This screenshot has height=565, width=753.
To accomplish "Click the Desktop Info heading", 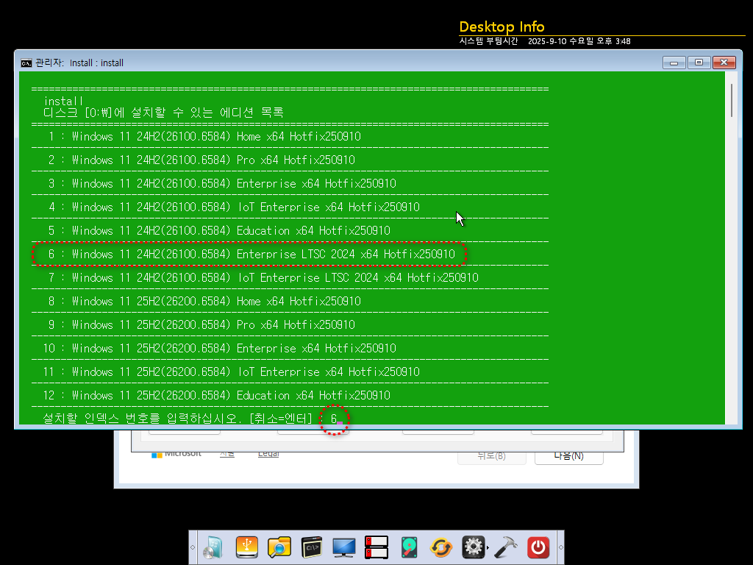I will (502, 27).
